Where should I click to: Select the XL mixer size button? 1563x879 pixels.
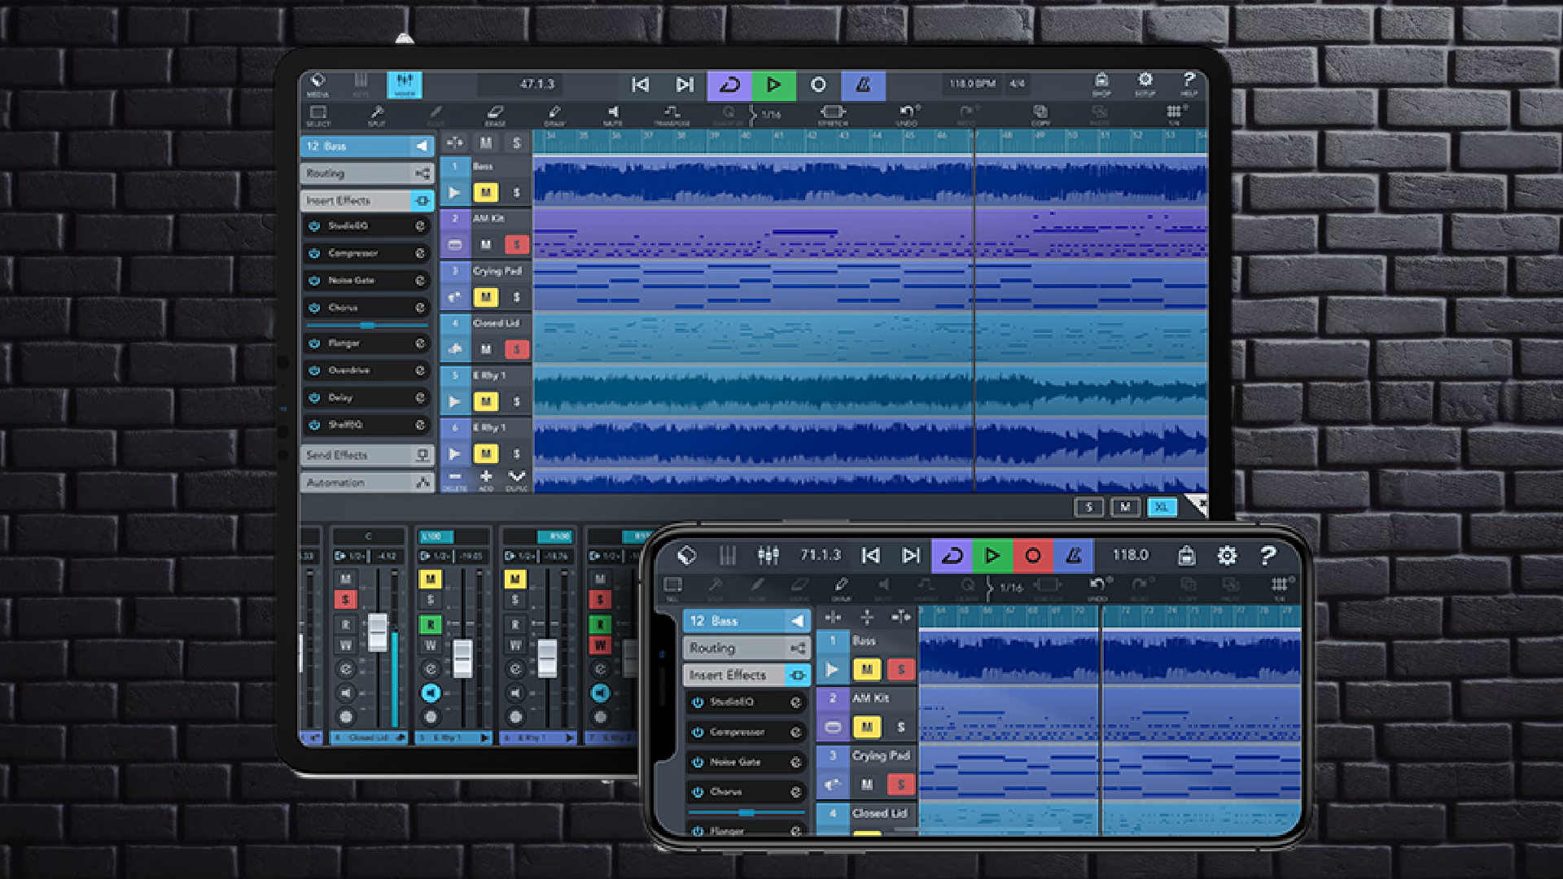[x=1162, y=507]
